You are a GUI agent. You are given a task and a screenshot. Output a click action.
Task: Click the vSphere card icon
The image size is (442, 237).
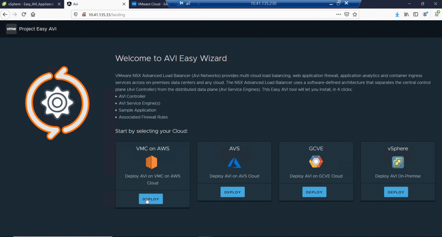[398, 162]
